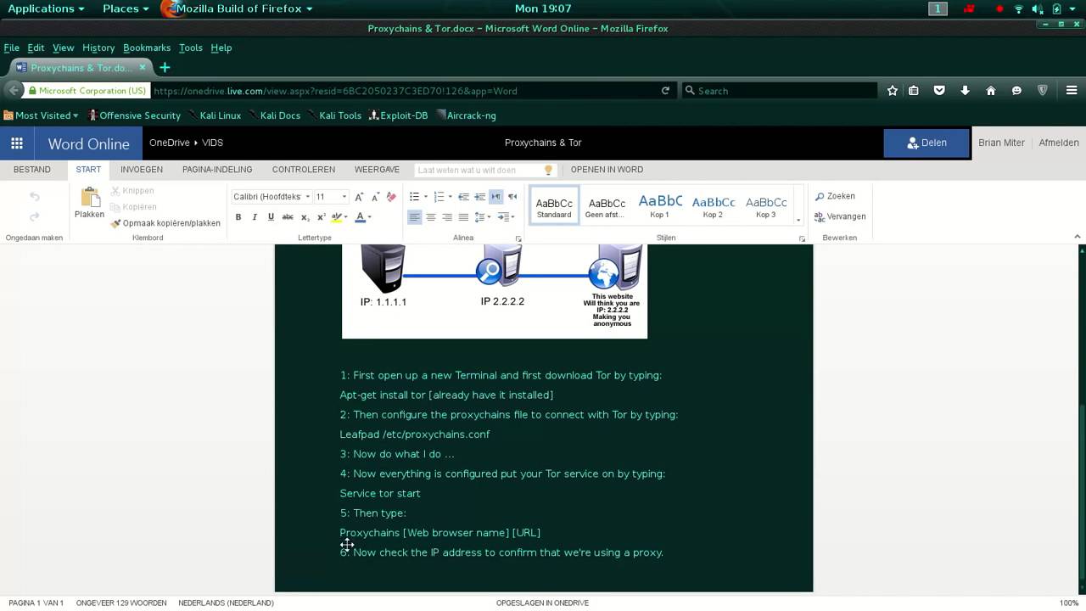The height and width of the screenshot is (611, 1086).
Task: Open the Calibri font name dropdown
Action: pyautogui.click(x=307, y=197)
